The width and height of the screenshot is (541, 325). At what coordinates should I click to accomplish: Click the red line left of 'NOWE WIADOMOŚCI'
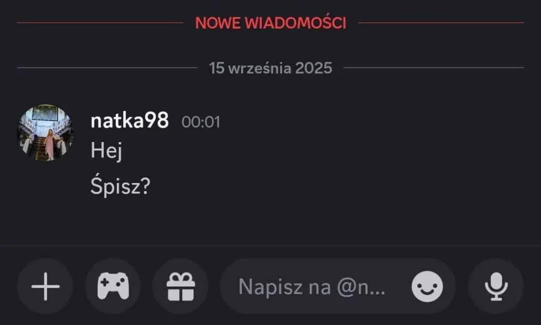[100, 23]
